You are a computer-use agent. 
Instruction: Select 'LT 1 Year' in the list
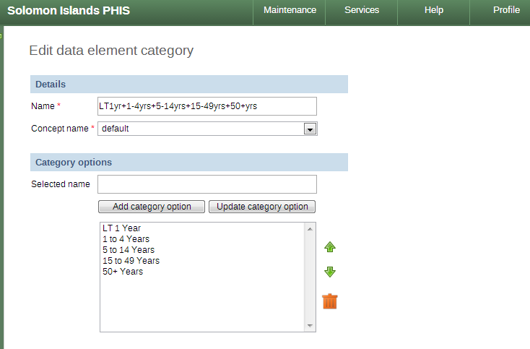[121, 228]
